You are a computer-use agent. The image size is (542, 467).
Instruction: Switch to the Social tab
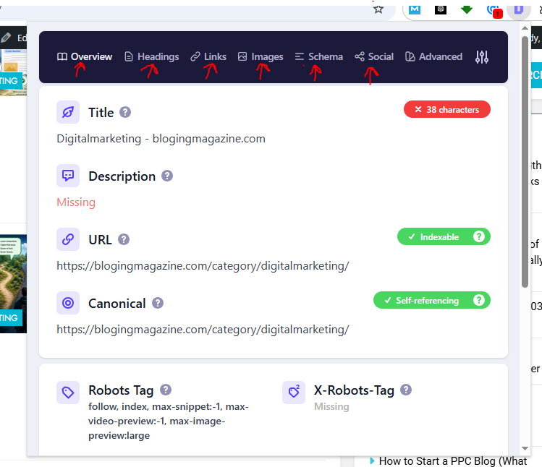[374, 56]
